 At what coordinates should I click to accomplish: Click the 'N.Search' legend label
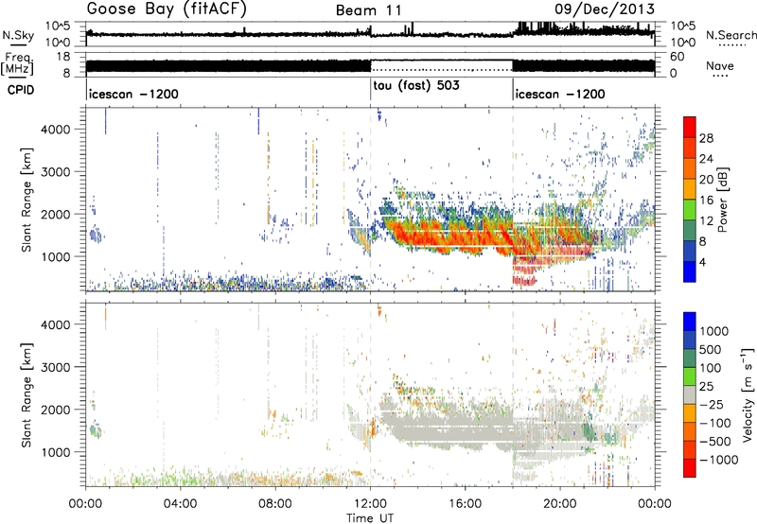731,35
